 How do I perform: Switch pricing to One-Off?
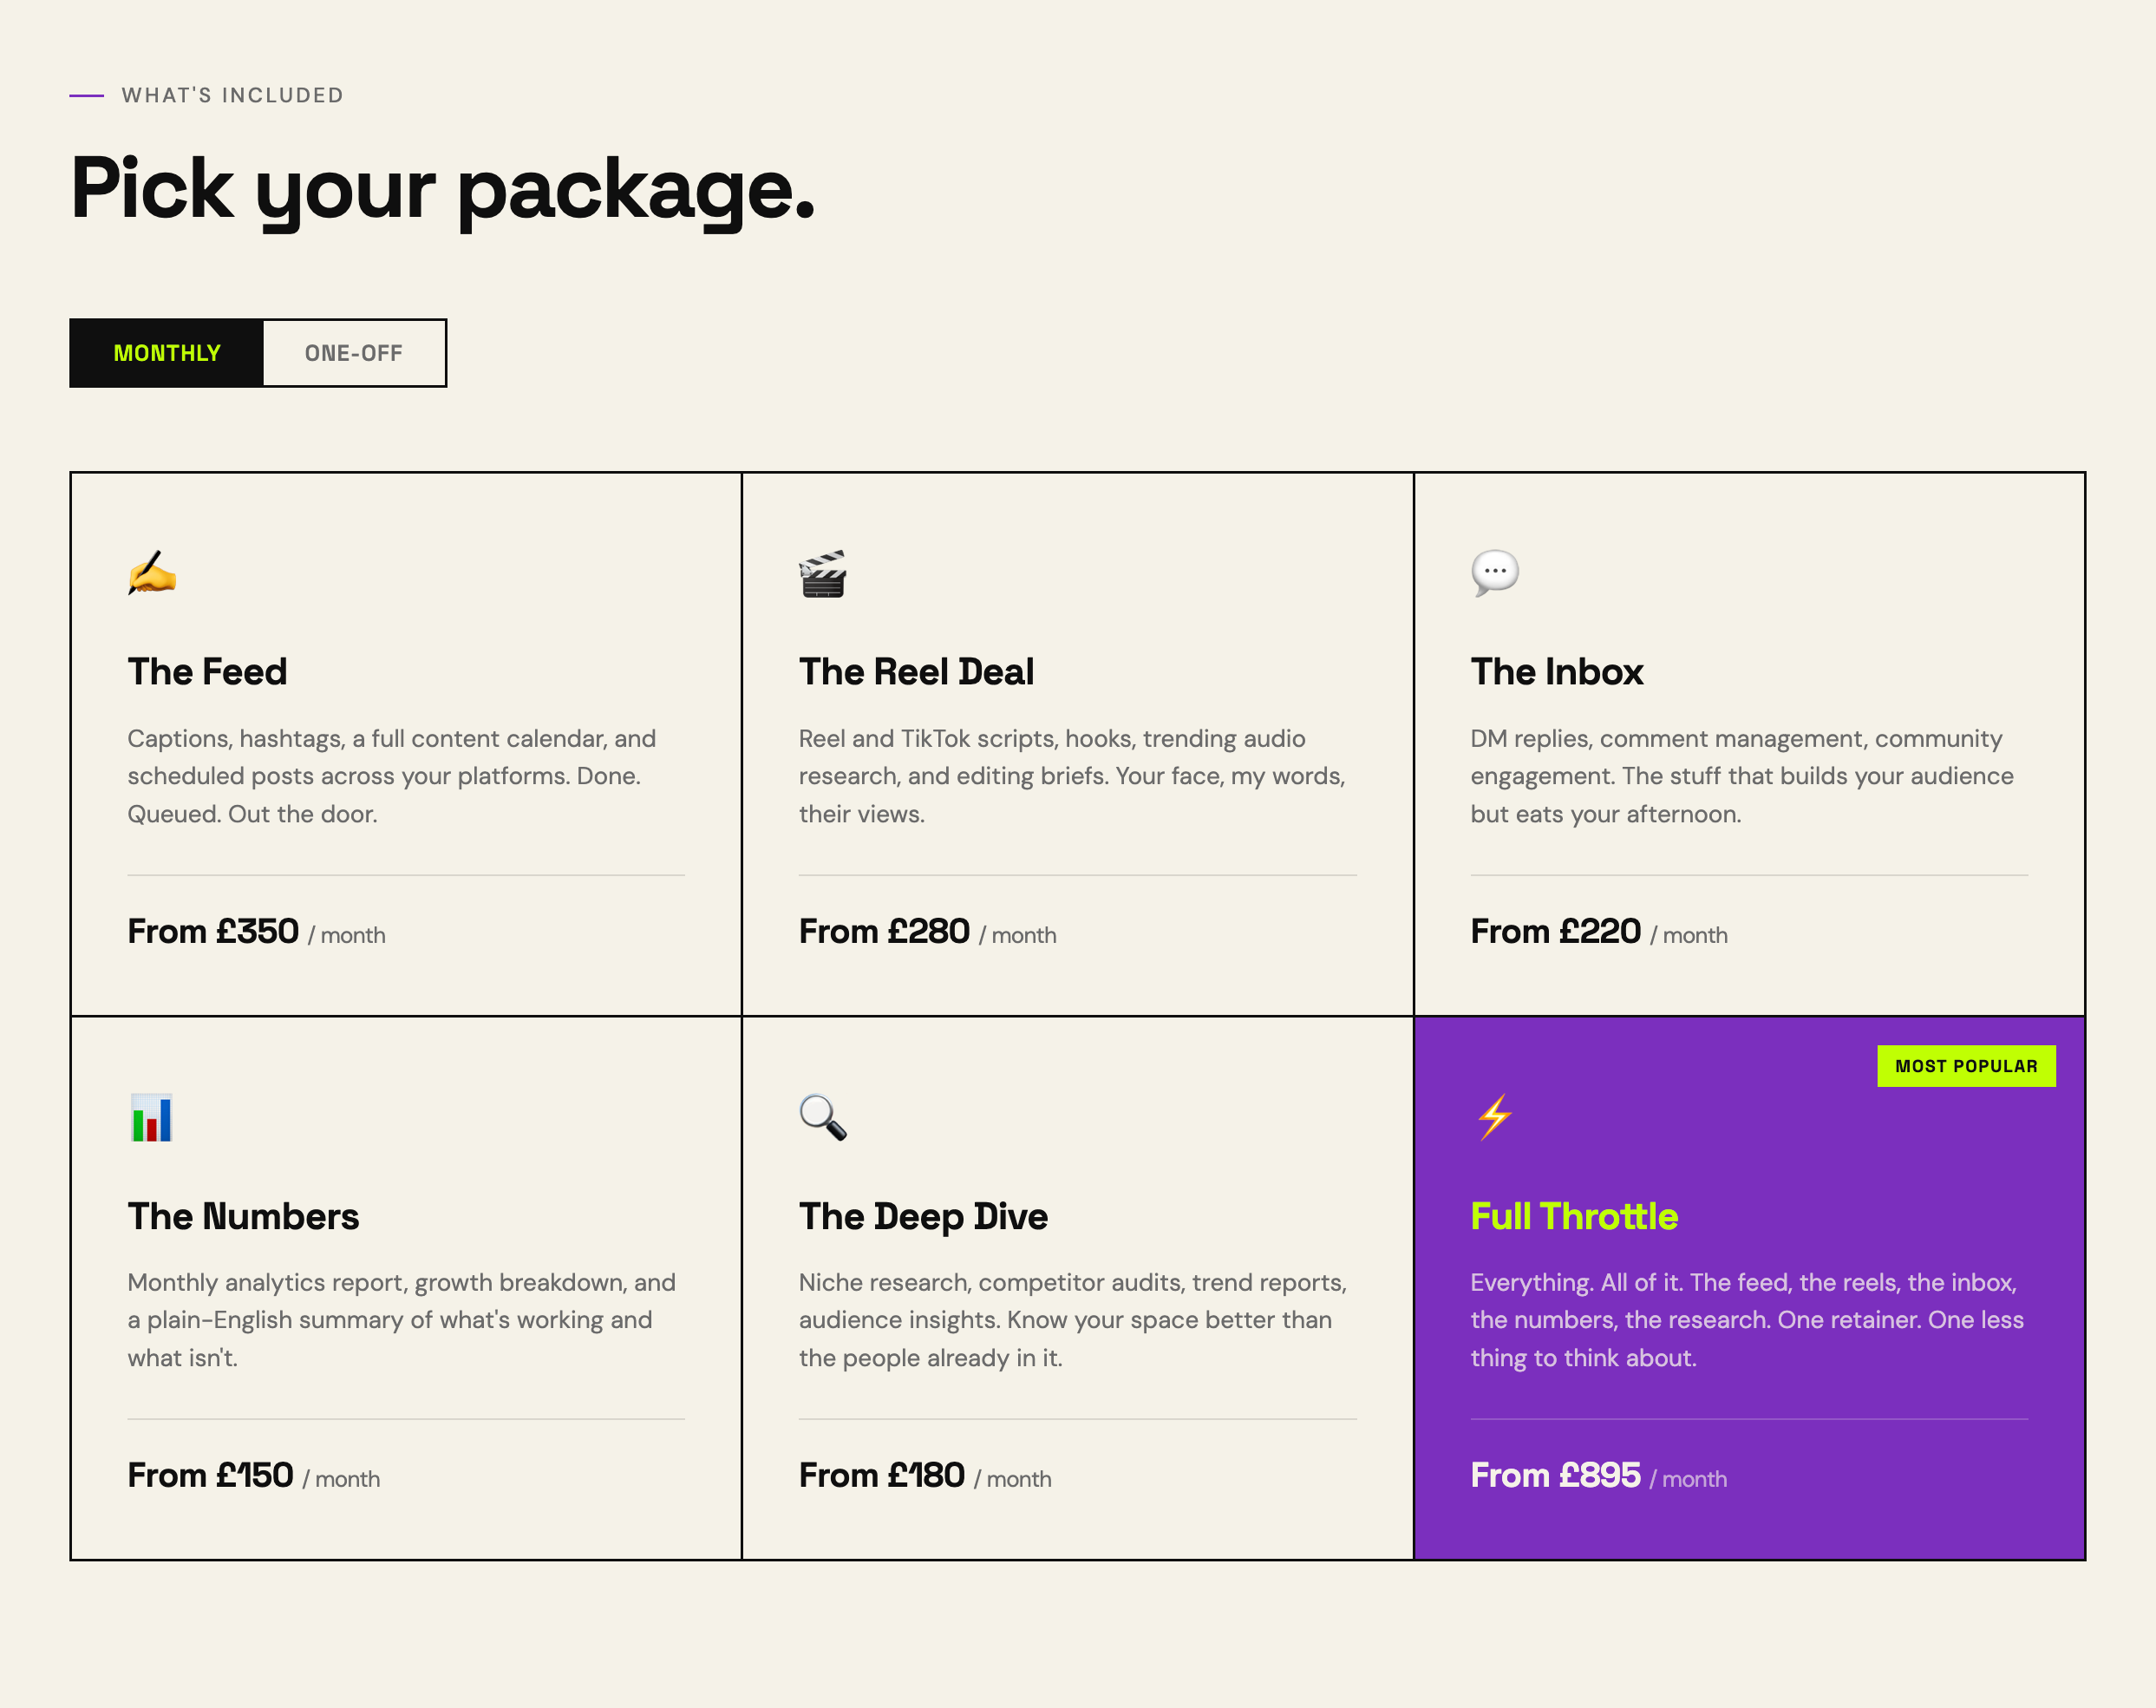(354, 353)
